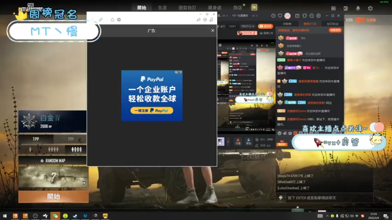Select solo single-player team size
The width and height of the screenshot is (392, 220).
click(30, 150)
